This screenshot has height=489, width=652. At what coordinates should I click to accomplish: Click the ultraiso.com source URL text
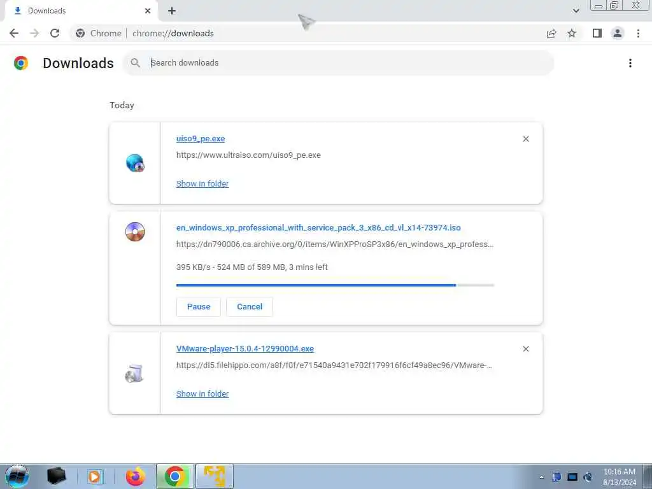click(x=248, y=155)
